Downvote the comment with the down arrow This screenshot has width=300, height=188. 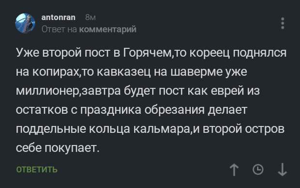click(x=283, y=170)
